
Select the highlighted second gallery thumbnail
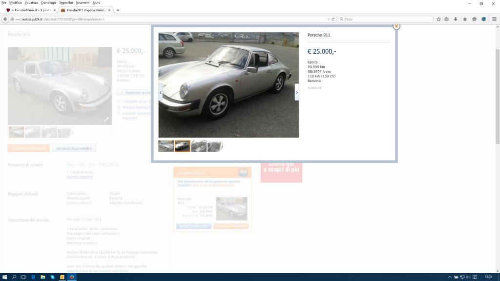point(183,146)
